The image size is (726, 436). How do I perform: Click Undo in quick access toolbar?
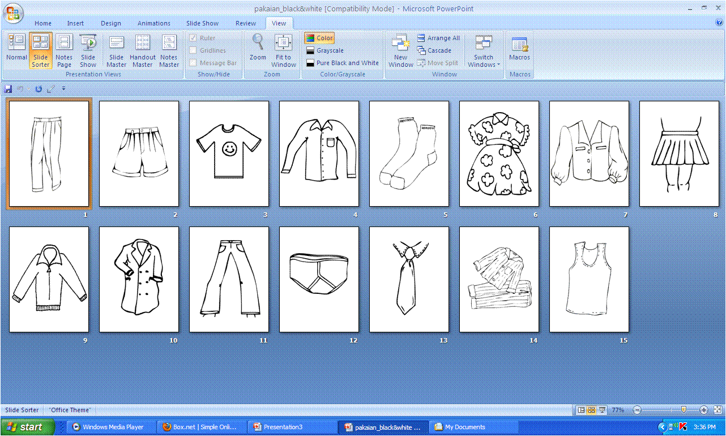(x=20, y=89)
